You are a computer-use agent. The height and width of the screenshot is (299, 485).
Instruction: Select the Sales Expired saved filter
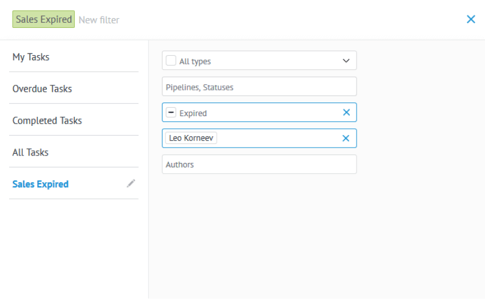point(41,184)
